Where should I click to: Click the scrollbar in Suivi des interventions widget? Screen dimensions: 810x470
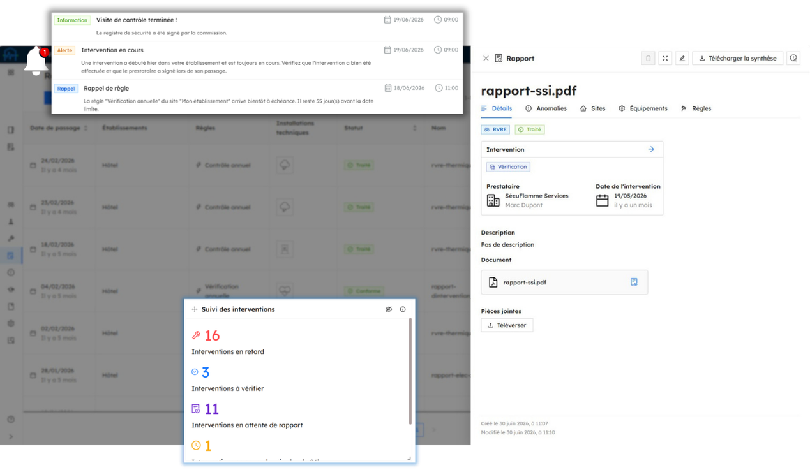point(410,372)
